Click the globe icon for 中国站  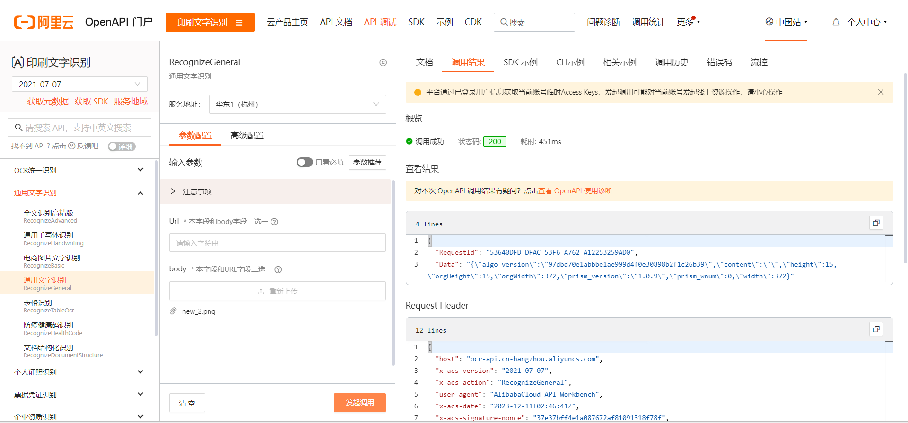[769, 22]
